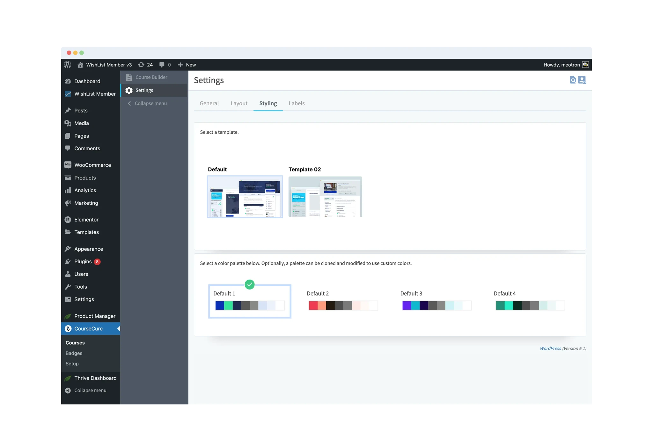Open the Dashboard menu item
Viewport: 653px width, 429px height.
pyautogui.click(x=91, y=81)
